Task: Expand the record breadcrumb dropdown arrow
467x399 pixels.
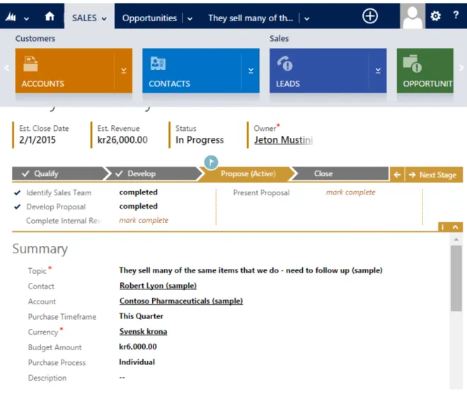Action: [307, 19]
